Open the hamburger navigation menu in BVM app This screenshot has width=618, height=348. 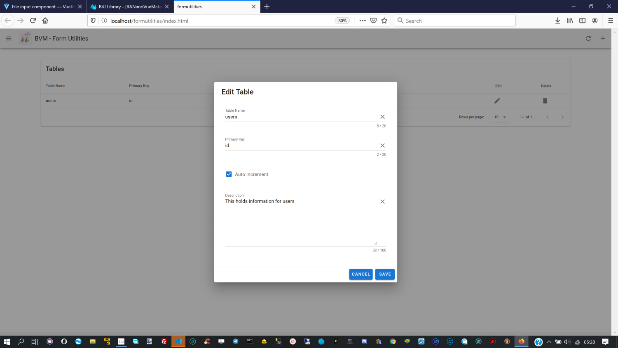coord(9,38)
